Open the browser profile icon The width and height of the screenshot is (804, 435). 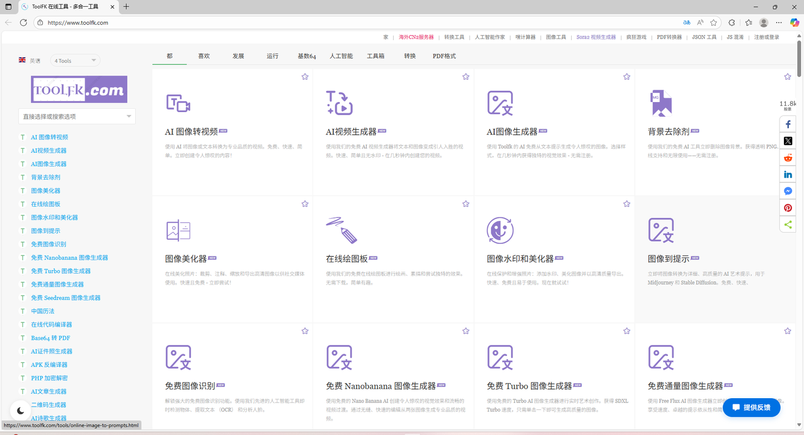coord(764,23)
